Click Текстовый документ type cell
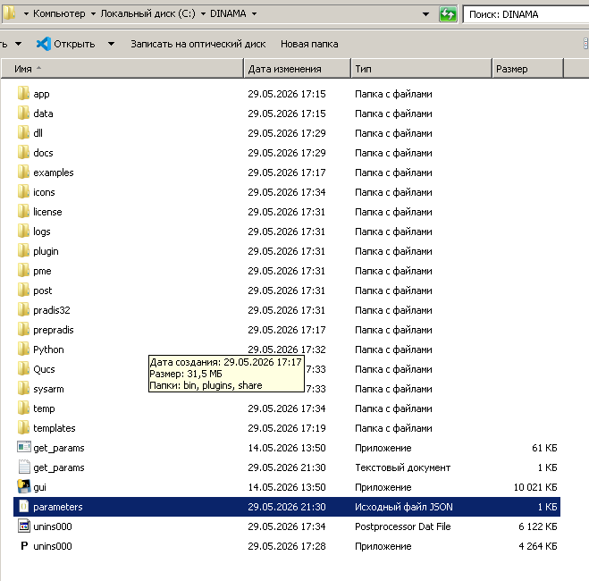The image size is (589, 581). (x=403, y=467)
